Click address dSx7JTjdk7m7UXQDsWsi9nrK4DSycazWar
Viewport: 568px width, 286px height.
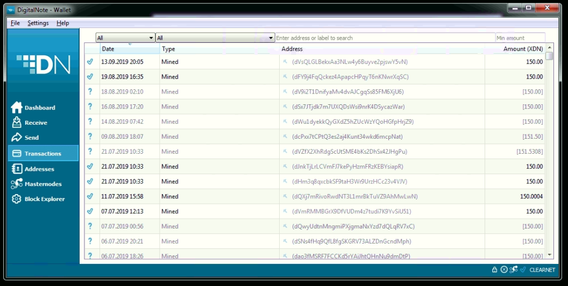click(x=349, y=106)
